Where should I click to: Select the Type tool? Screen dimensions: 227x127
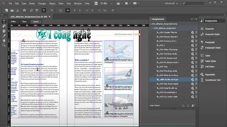(4, 21)
